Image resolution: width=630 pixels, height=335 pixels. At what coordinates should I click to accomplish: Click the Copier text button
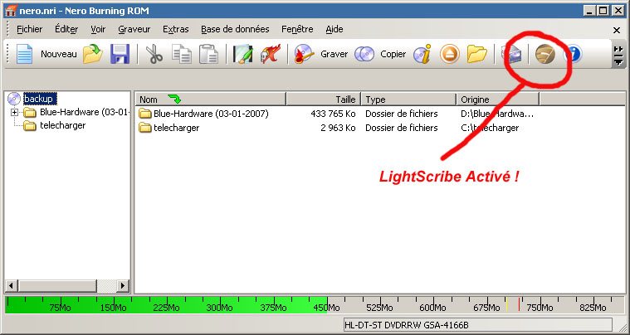coord(393,54)
